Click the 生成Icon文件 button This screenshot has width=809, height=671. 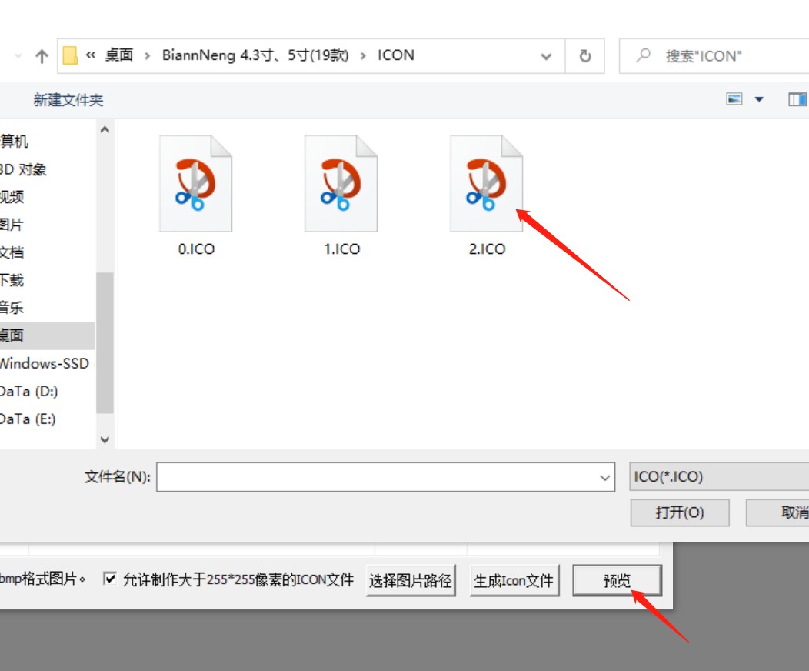click(514, 581)
